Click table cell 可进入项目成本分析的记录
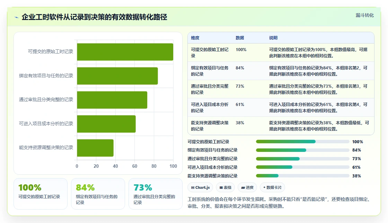This screenshot has height=223, width=388. (x=210, y=107)
